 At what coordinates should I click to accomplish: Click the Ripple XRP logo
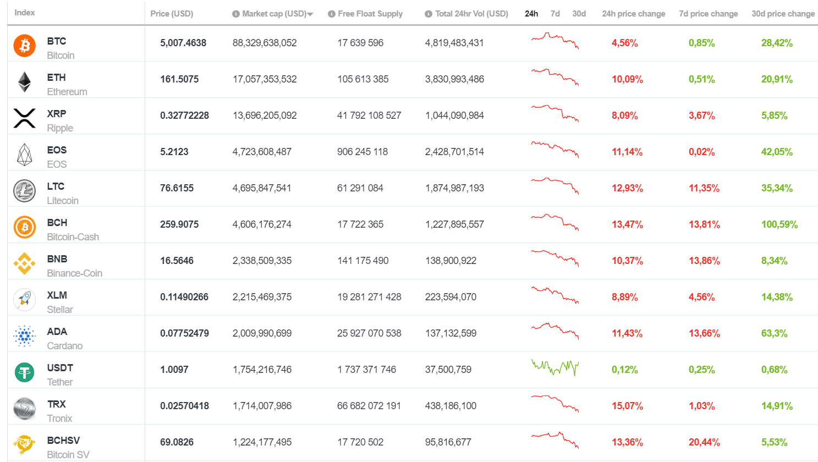click(x=25, y=118)
